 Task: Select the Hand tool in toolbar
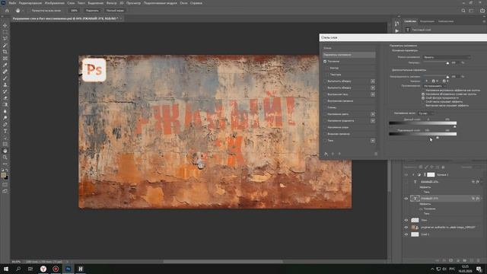5,151
